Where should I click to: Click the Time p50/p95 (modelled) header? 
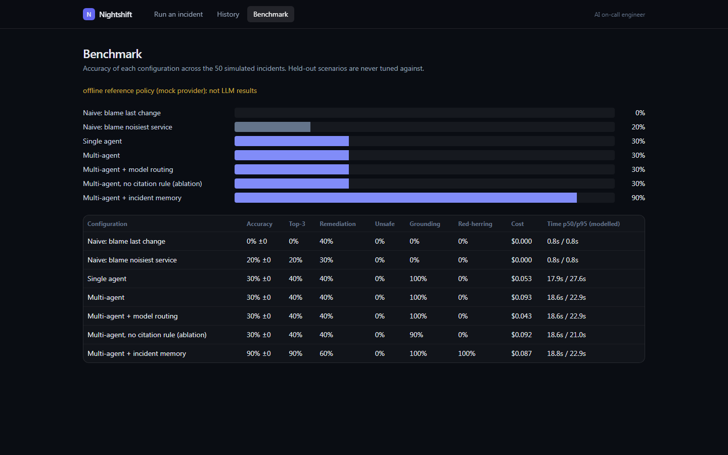(583, 224)
